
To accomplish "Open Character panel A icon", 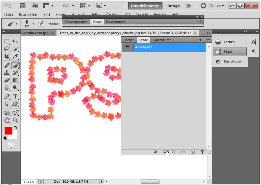I will pyautogui.click(x=254, y=42).
